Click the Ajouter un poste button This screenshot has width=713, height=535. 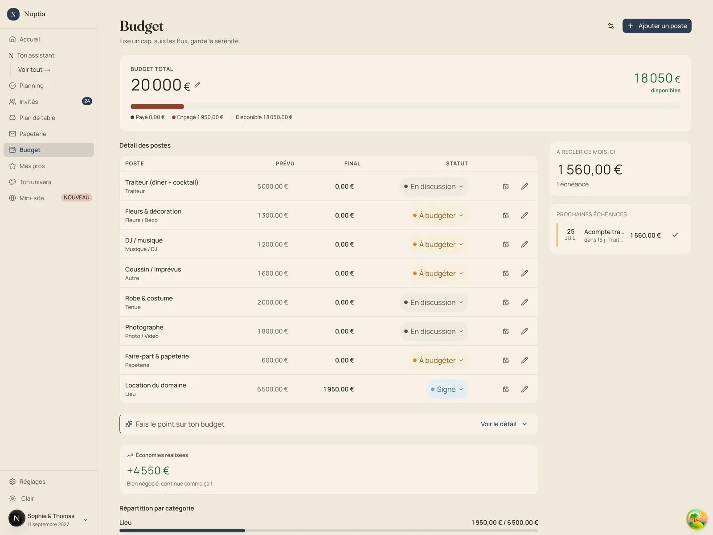(x=657, y=26)
